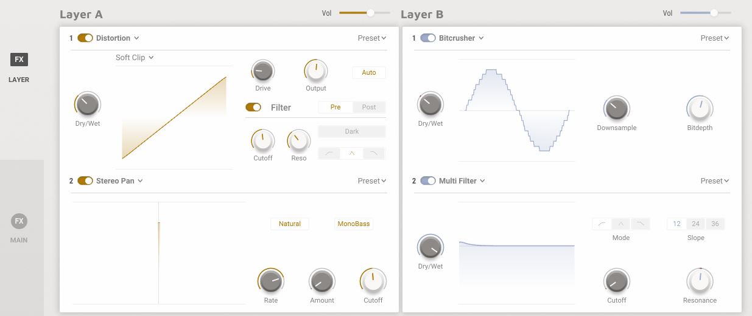Image resolution: width=752 pixels, height=316 pixels.
Task: Choose low-pass mode icon in Multi Filter
Action: click(602, 224)
